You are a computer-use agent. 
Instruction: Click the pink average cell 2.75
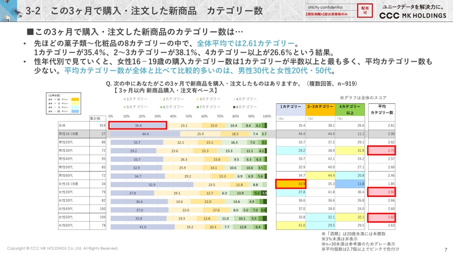(x=382, y=151)
